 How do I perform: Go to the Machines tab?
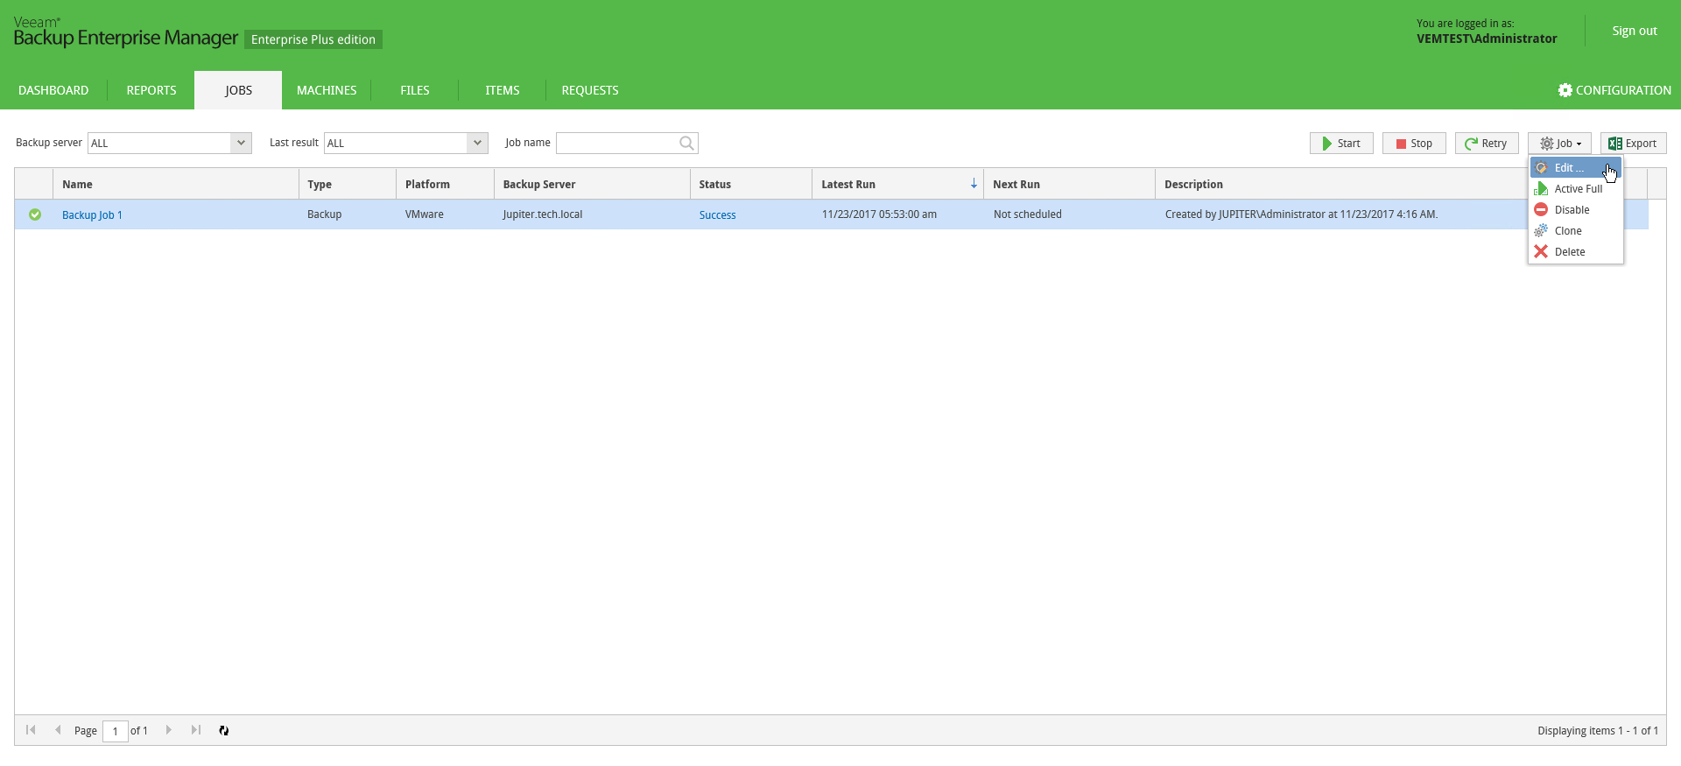pyautogui.click(x=327, y=90)
